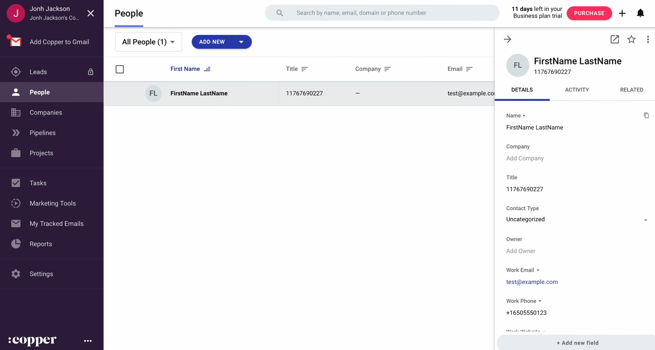The image size is (655, 350).
Task: Open the three-dot more options menu
Action: tap(647, 39)
